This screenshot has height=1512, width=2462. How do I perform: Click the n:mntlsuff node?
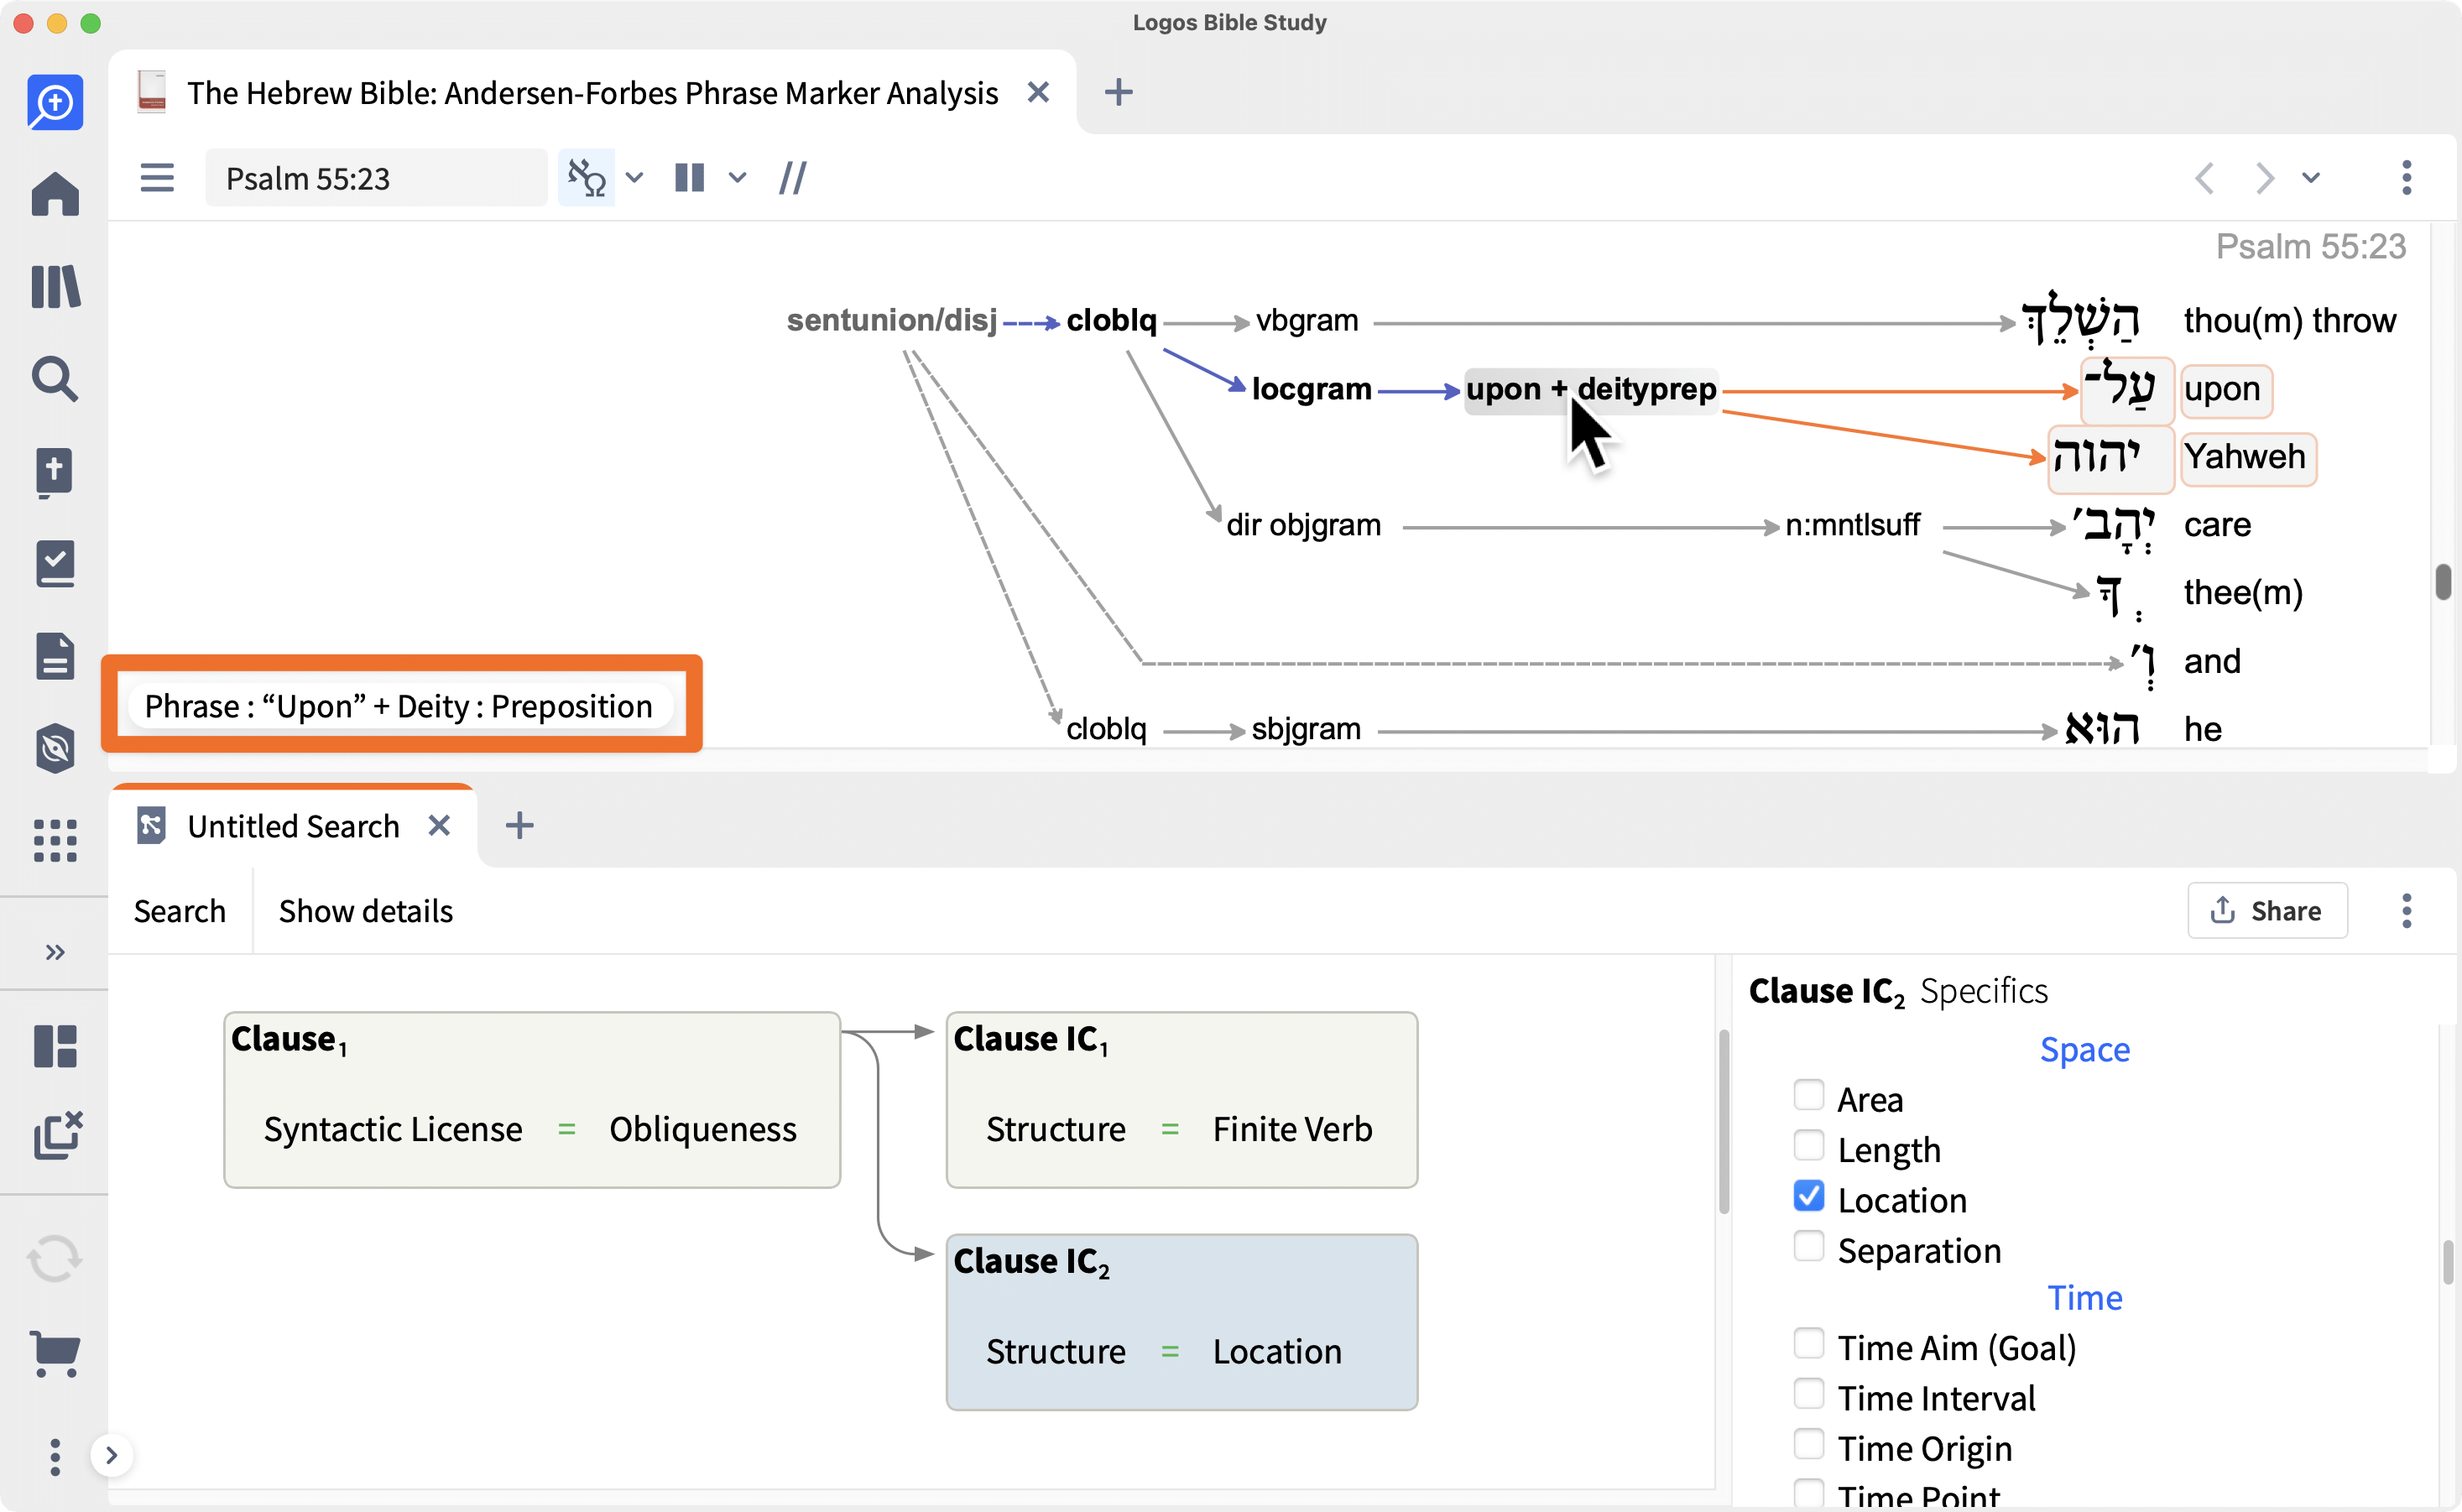coord(1852,524)
